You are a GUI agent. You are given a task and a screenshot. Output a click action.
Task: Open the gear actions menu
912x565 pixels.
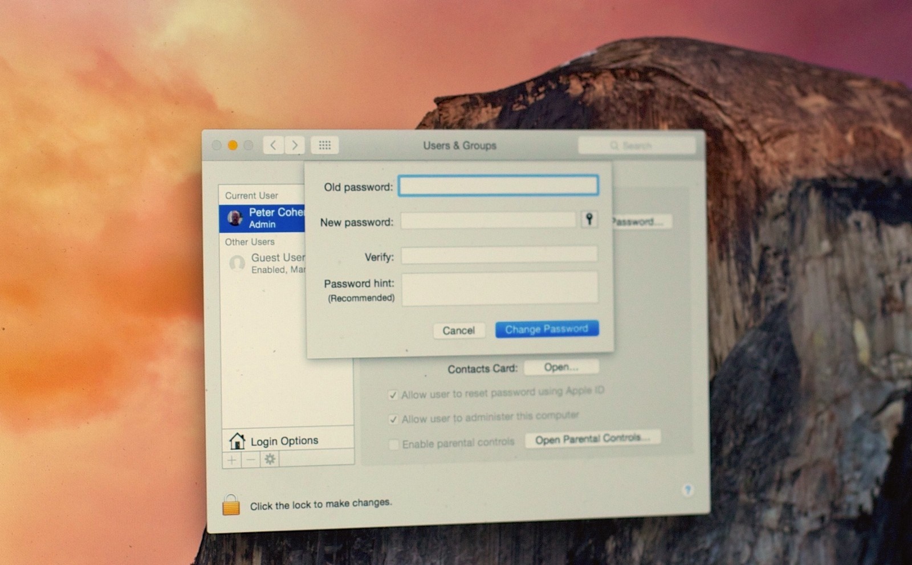pyautogui.click(x=270, y=459)
